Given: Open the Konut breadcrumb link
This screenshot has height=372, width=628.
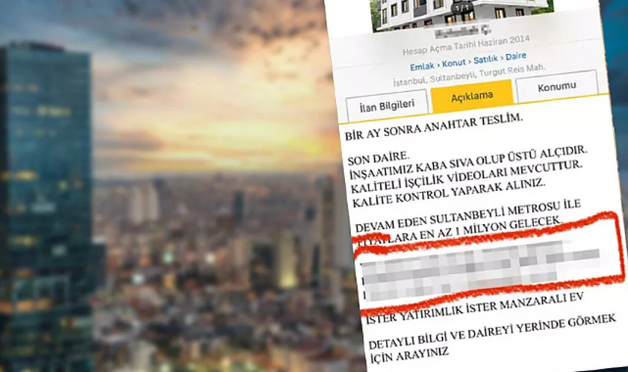Looking at the screenshot, I should click(x=454, y=63).
